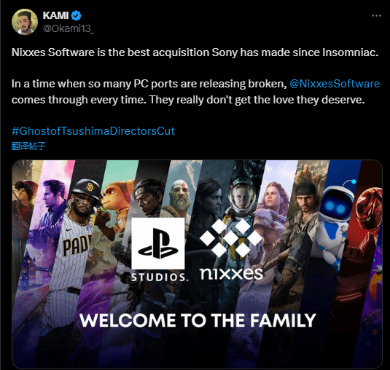
Task: Open the #GhostofTsushimaDirectorsCut hashtag
Action: click(x=93, y=130)
